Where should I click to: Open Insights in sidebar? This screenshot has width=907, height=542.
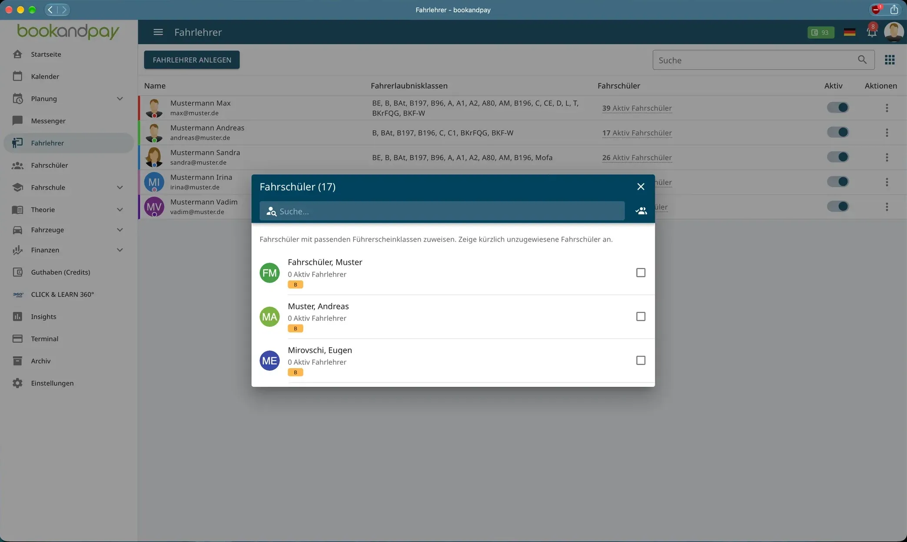point(68,317)
